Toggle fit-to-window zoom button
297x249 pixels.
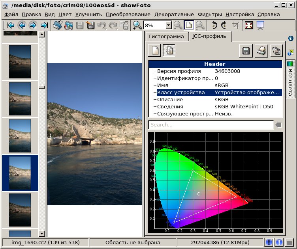pos(189,26)
